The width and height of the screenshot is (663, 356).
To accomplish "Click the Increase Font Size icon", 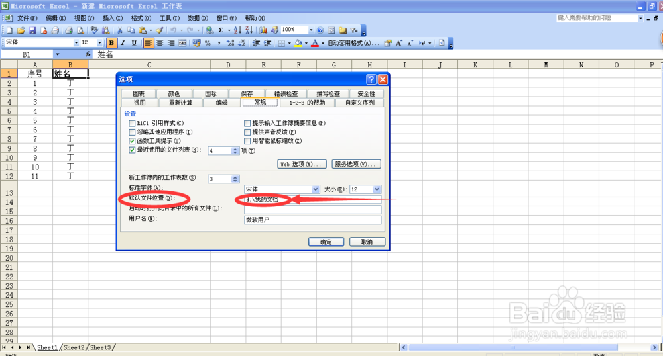I will (x=398, y=42).
